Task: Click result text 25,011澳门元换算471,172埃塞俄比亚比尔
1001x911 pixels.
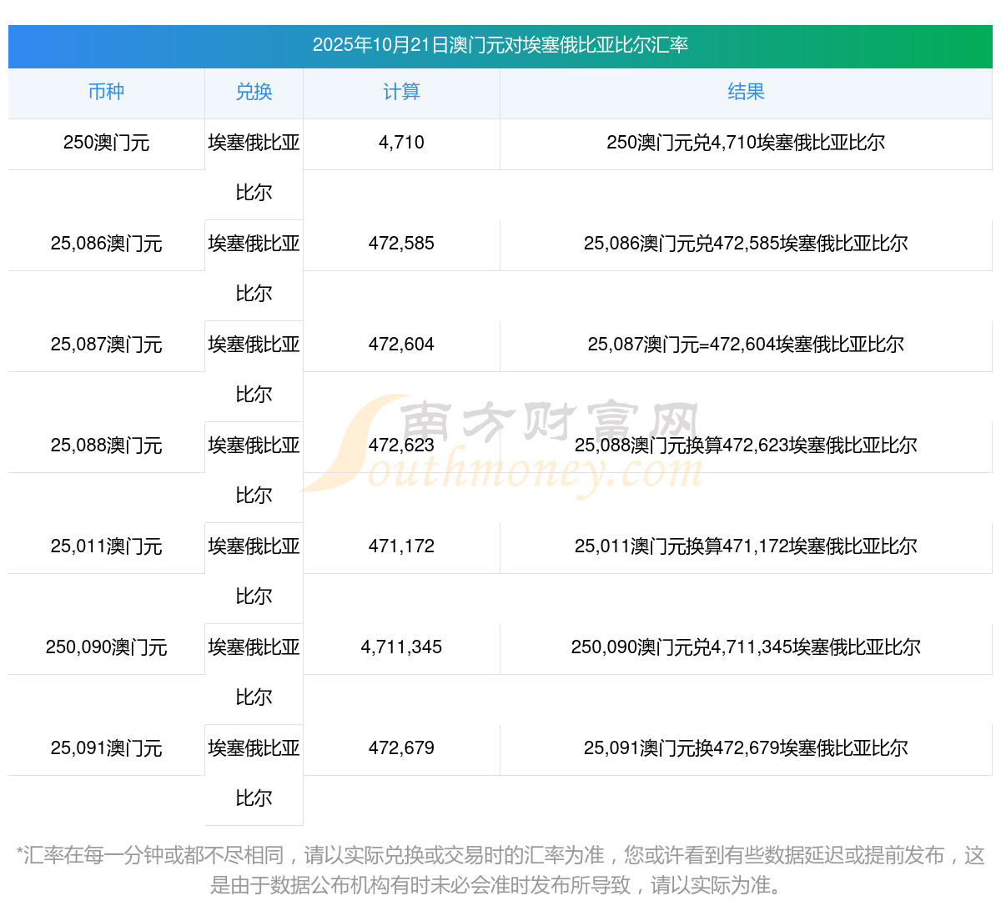Action: pos(746,546)
